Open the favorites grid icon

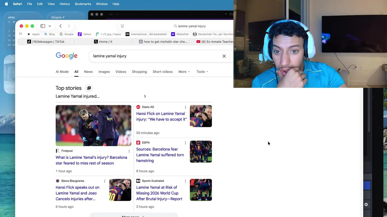(x=21, y=34)
